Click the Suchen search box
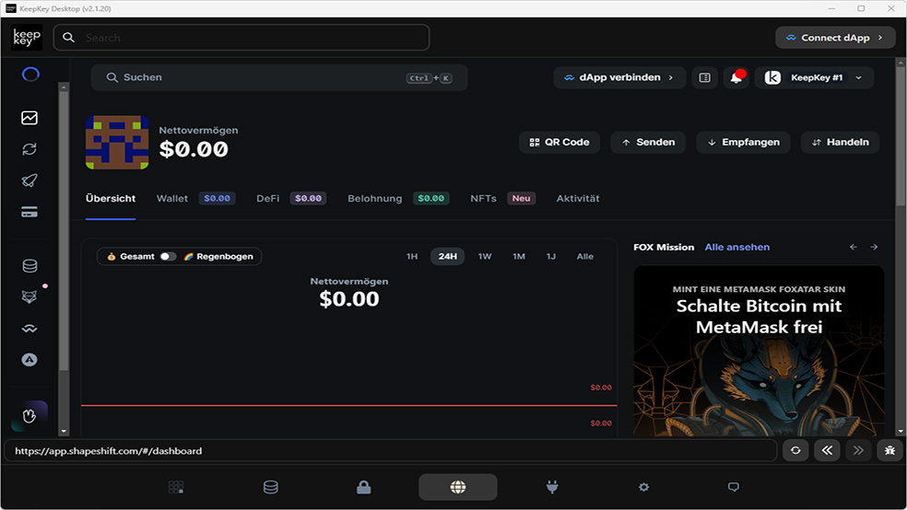The width and height of the screenshot is (907, 510). 278,77
